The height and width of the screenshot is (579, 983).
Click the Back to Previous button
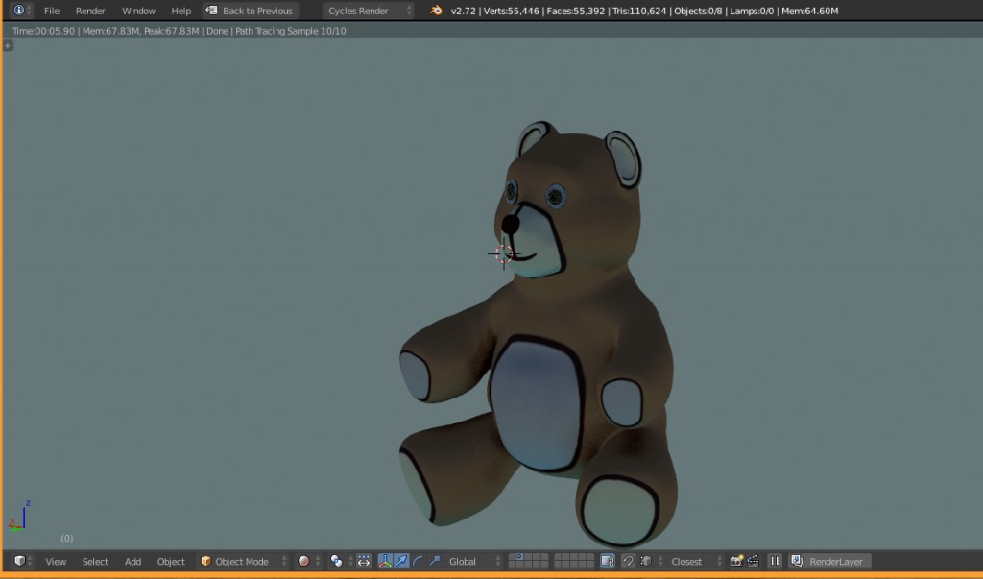(250, 11)
